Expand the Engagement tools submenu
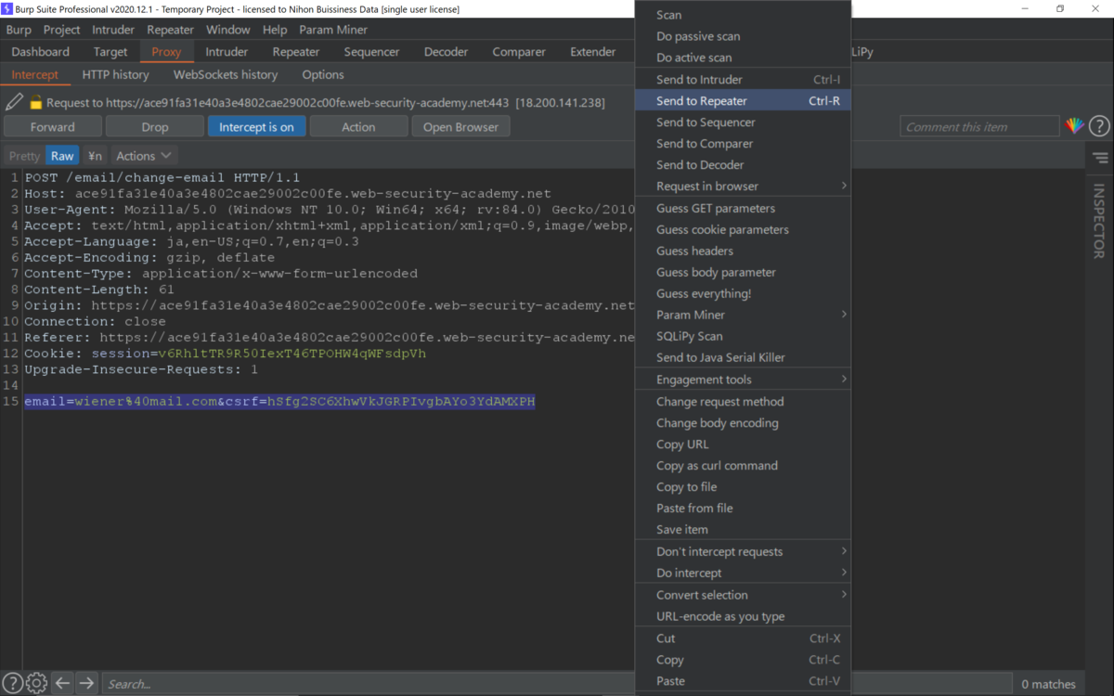 click(x=743, y=379)
